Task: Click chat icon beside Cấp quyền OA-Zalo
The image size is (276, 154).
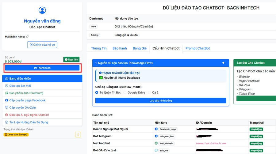Action: coord(6,107)
